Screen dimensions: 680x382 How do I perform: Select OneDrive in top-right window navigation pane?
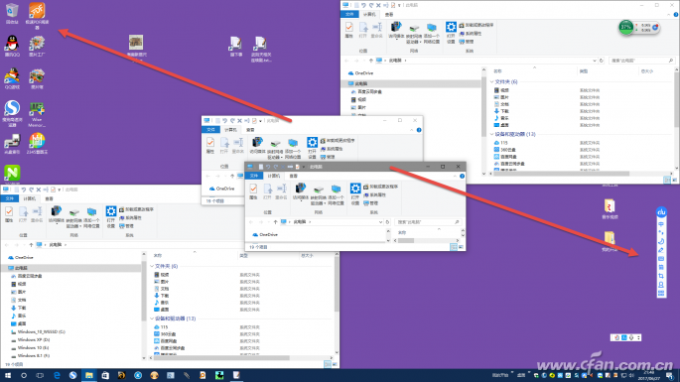tap(360, 73)
